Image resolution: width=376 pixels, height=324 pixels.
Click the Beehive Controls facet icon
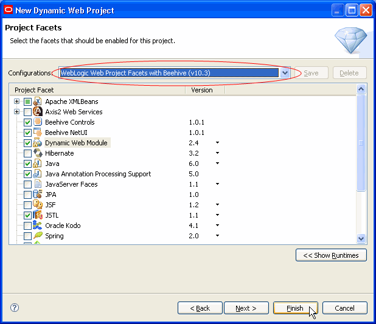pos(38,122)
